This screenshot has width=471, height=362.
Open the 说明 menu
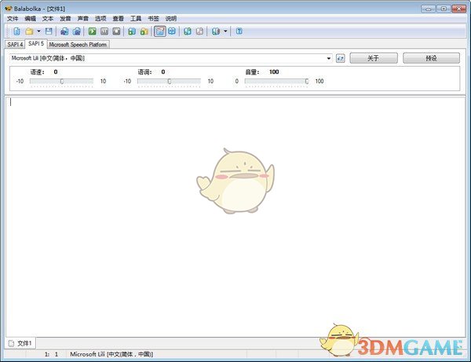coord(171,19)
